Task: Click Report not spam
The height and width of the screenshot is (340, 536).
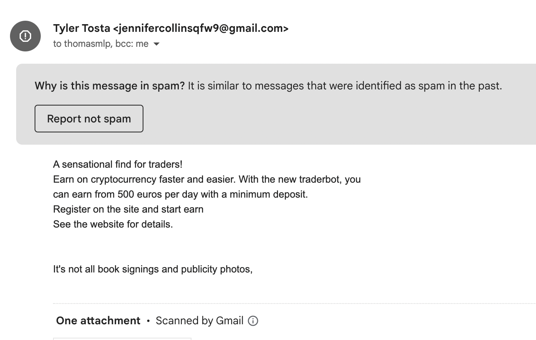Action: 89,119
